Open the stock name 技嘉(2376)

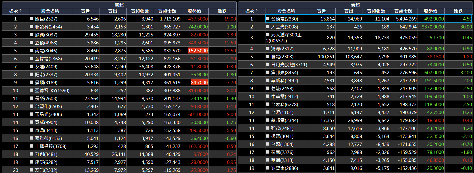[x=282, y=152]
